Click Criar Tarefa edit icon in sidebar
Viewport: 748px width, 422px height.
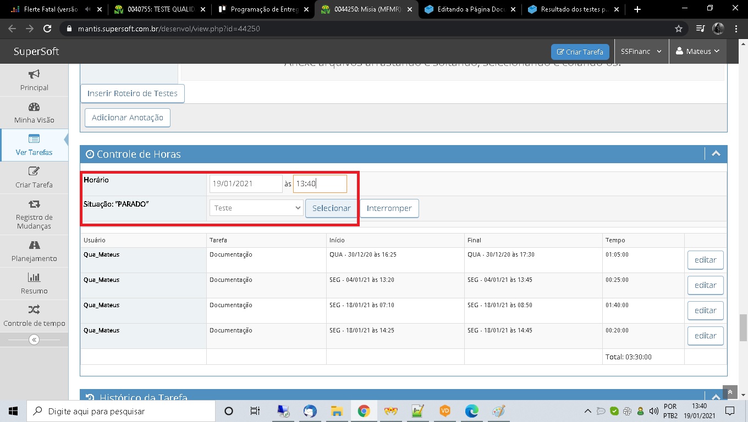[x=34, y=171]
